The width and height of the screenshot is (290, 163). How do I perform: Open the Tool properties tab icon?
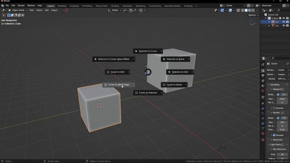click(263, 64)
